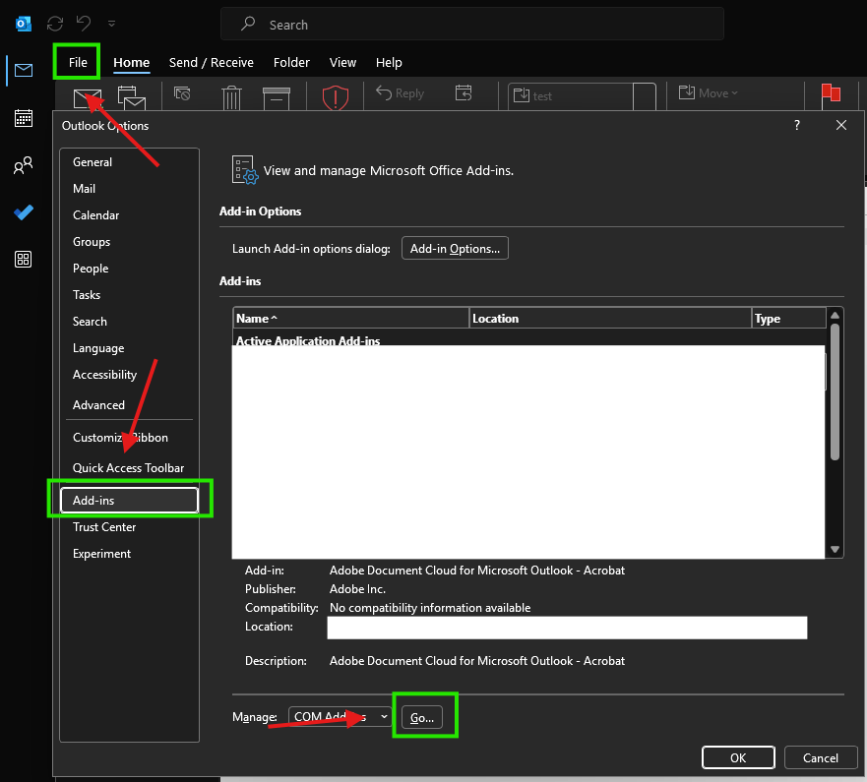
Task: Sort add-ins by Location column header
Action: coord(610,319)
